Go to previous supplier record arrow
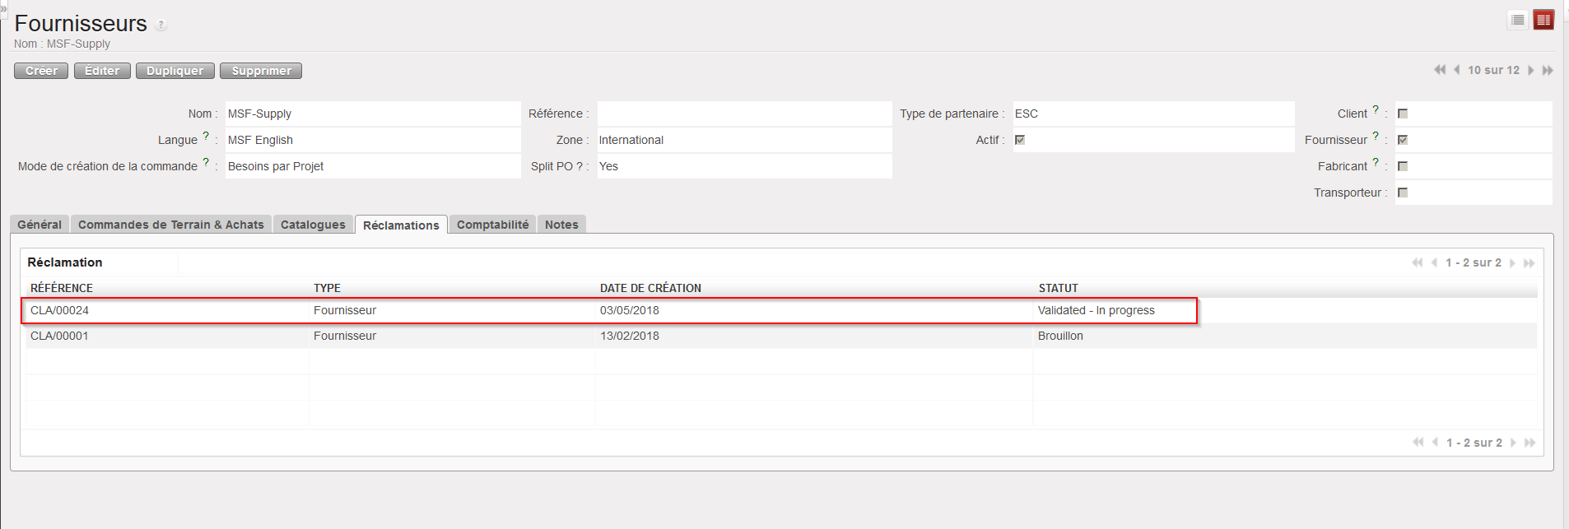 point(1457,70)
